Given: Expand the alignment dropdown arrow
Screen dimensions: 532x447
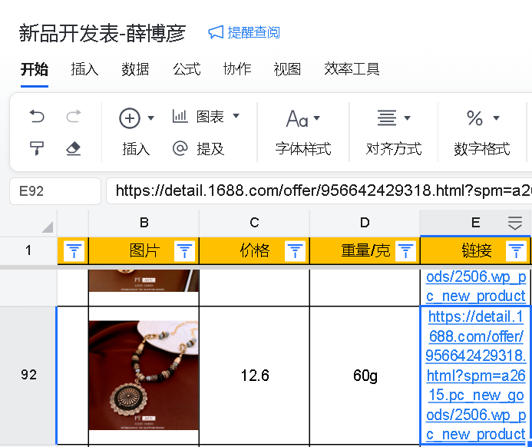Looking at the screenshot, I should click(x=407, y=118).
